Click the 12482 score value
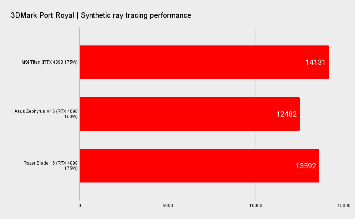The image size is (355, 219). coord(286,114)
